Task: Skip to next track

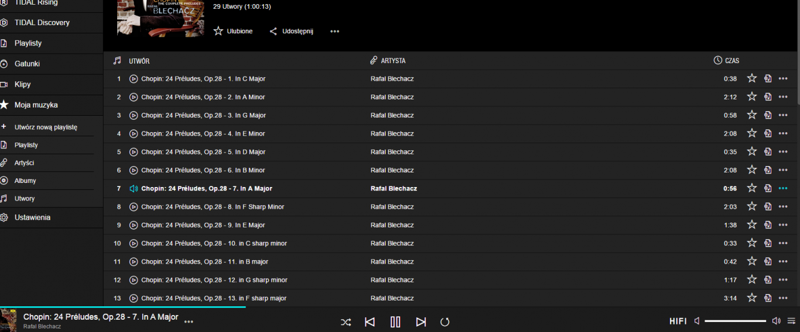Action: point(421,322)
